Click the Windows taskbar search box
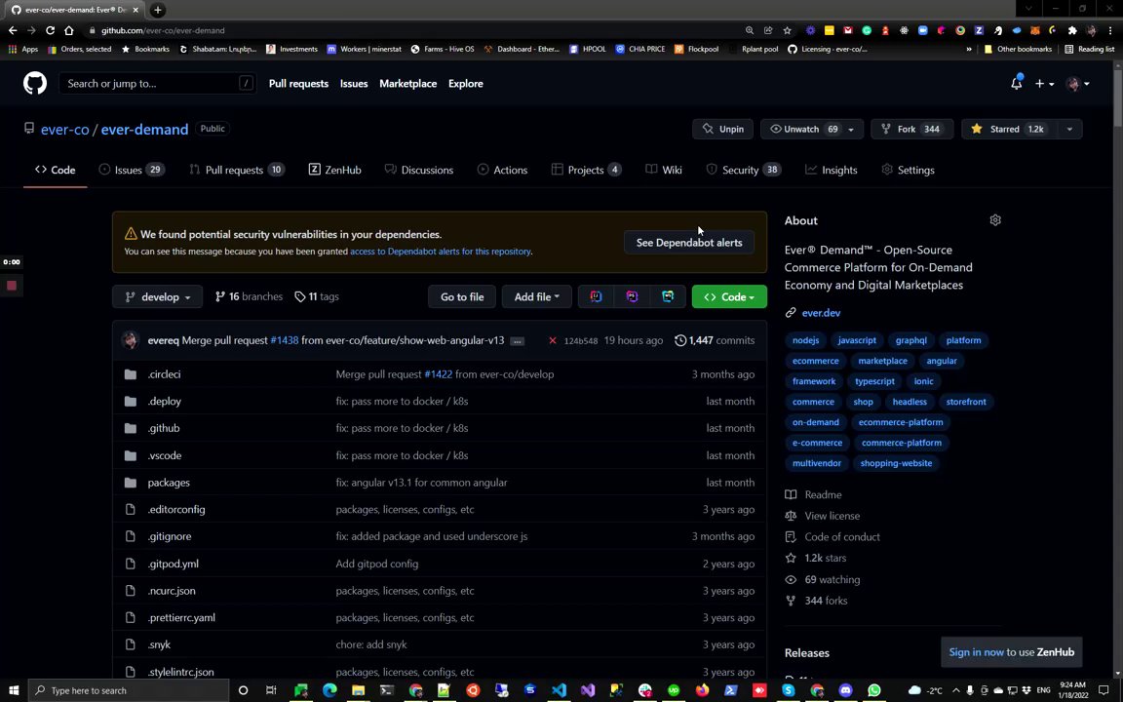 [x=129, y=690]
